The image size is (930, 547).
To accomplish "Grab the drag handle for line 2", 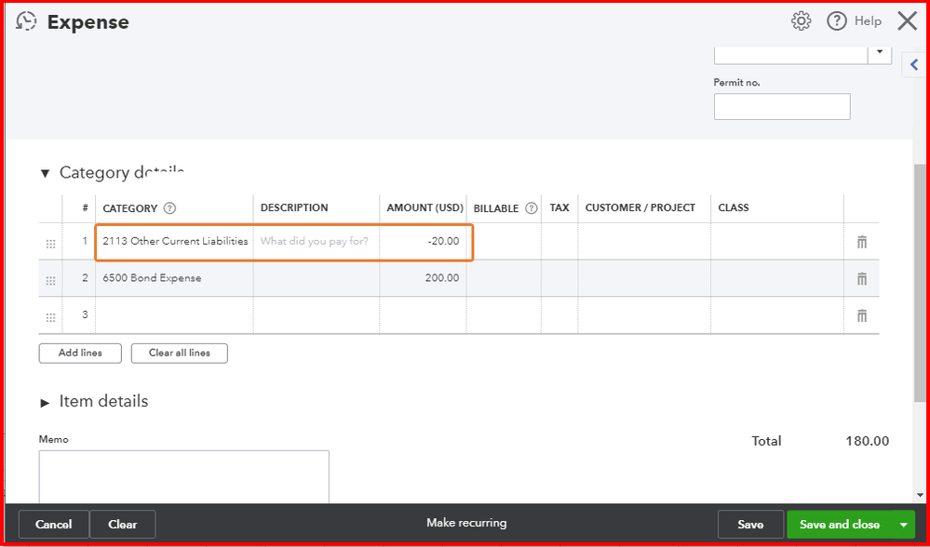I will coord(50,280).
